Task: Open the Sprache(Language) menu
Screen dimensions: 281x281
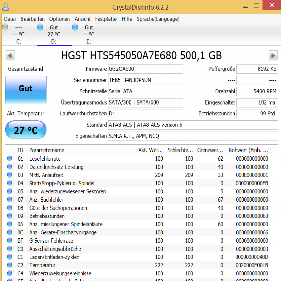Action: [x=158, y=19]
